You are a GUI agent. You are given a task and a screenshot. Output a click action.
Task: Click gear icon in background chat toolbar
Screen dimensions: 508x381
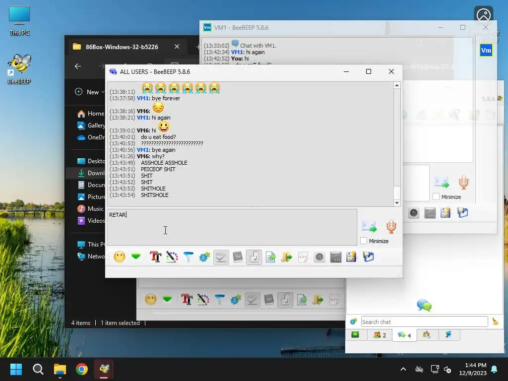[236, 300]
